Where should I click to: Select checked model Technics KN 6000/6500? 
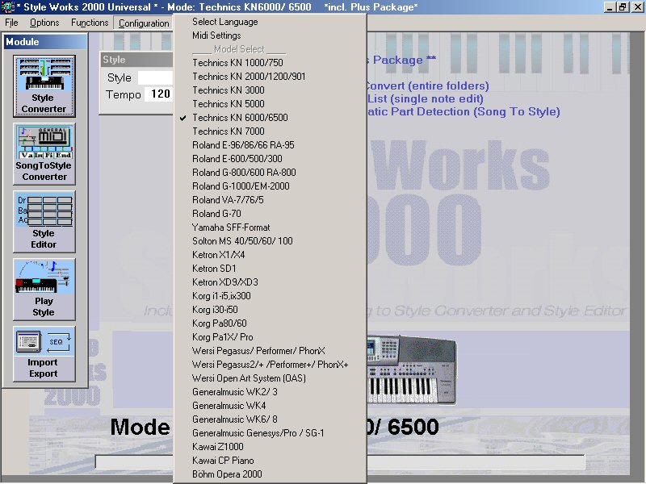click(270, 118)
